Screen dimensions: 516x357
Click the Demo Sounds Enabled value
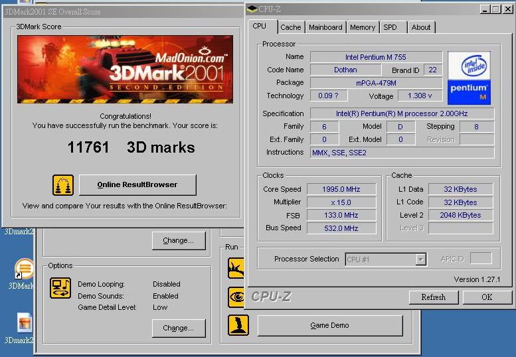(x=165, y=296)
